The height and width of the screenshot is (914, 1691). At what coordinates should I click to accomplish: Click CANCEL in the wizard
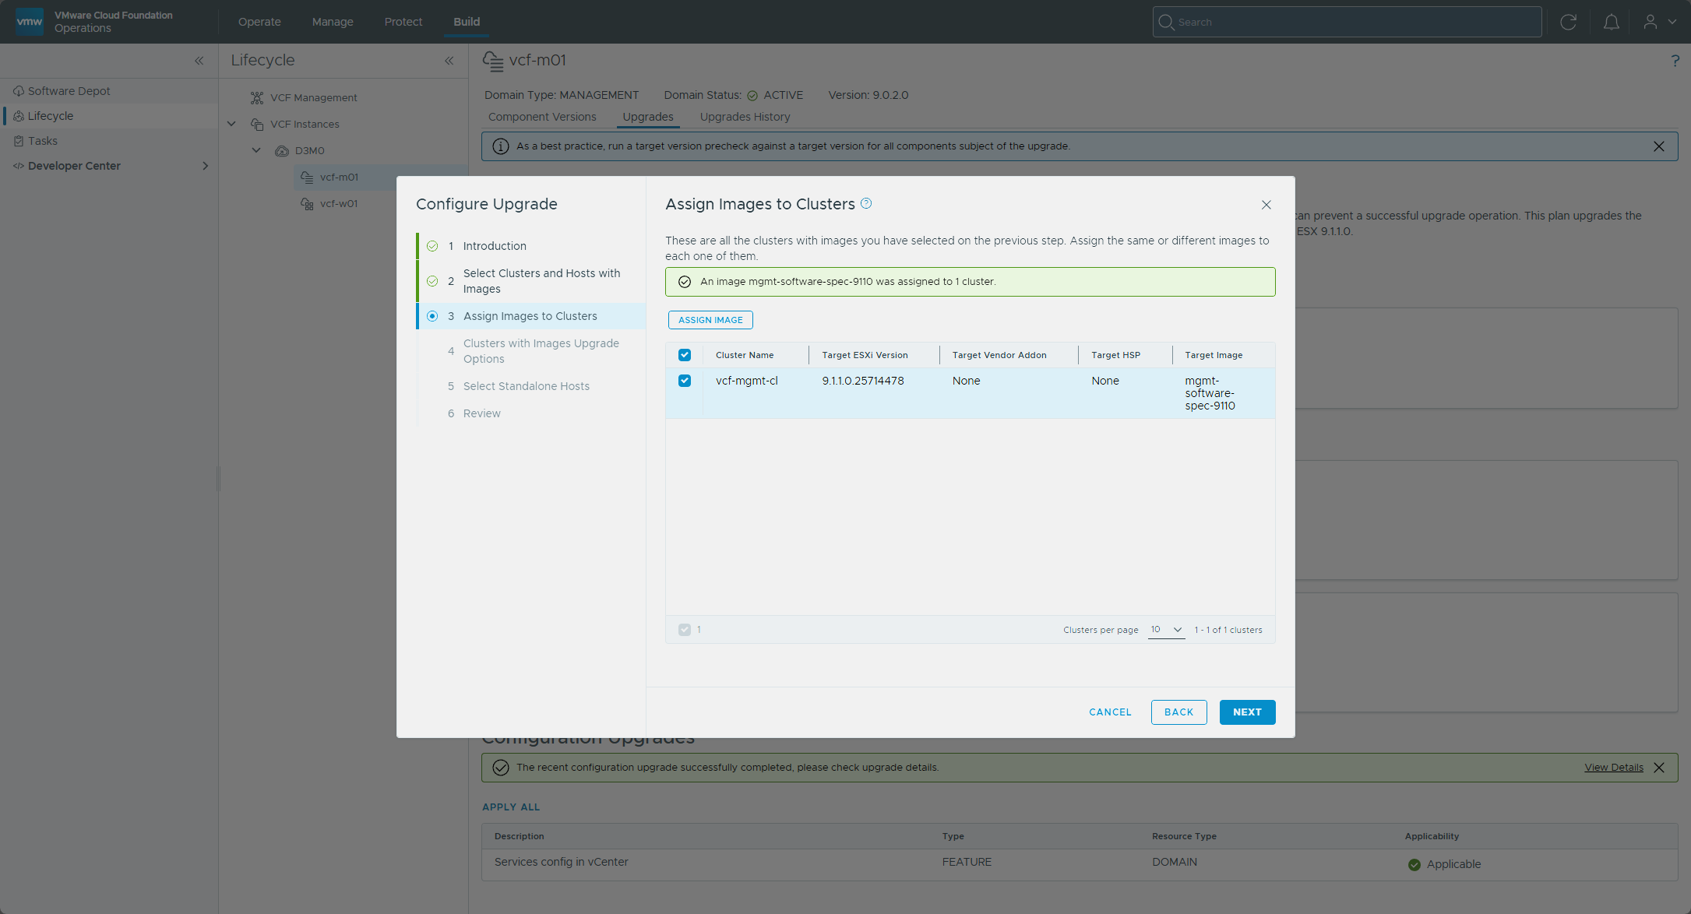point(1110,712)
